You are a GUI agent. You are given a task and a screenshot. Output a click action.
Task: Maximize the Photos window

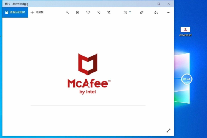pos(159,4)
